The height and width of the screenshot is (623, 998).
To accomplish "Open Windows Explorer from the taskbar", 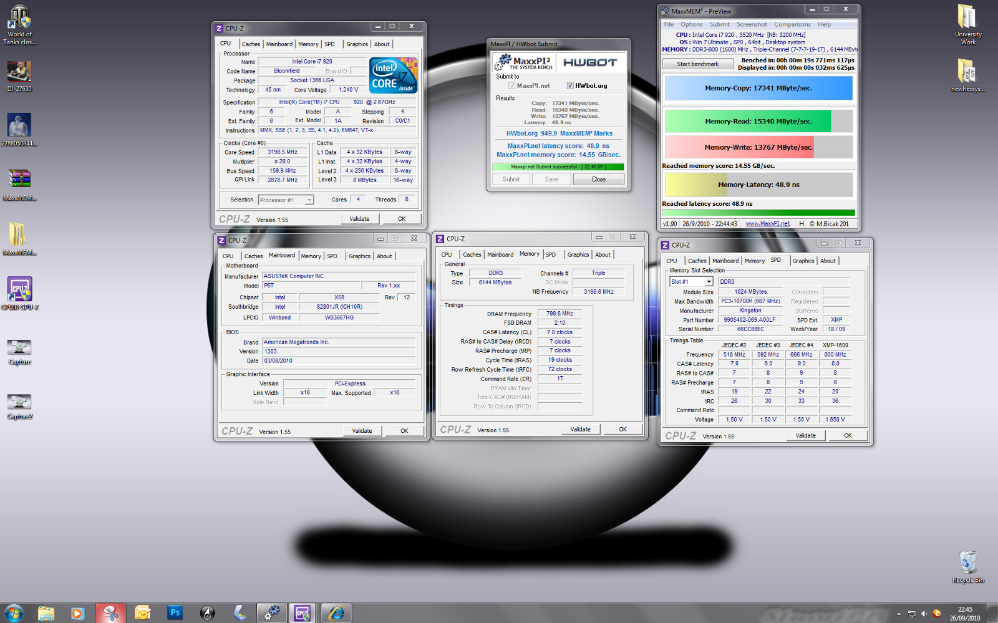I will [46, 613].
